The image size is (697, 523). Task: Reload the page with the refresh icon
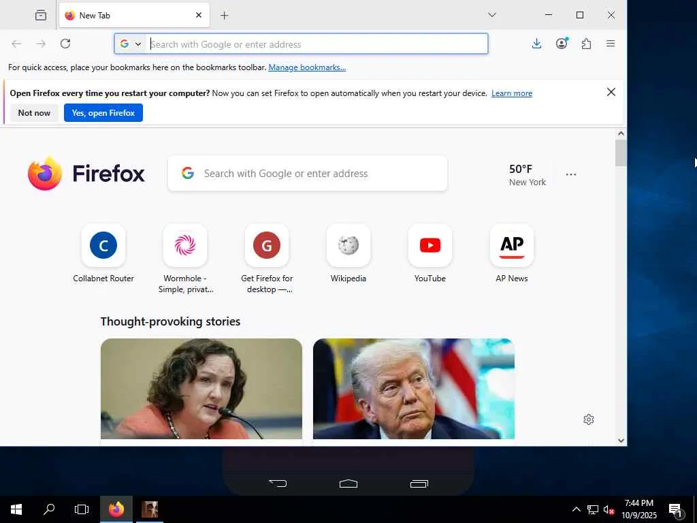65,44
